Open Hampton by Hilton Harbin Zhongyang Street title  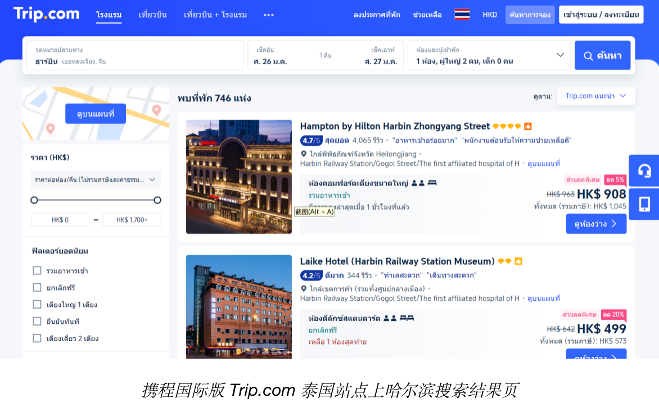pyautogui.click(x=395, y=126)
